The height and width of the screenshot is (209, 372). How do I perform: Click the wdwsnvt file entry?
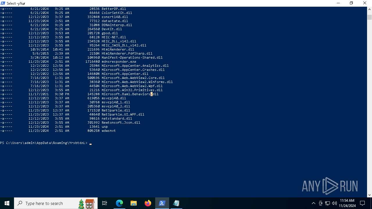(109, 131)
